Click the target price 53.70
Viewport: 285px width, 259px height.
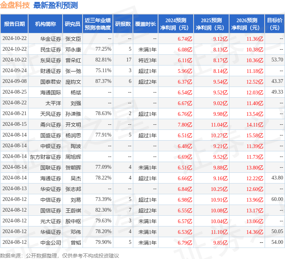click(x=277, y=60)
